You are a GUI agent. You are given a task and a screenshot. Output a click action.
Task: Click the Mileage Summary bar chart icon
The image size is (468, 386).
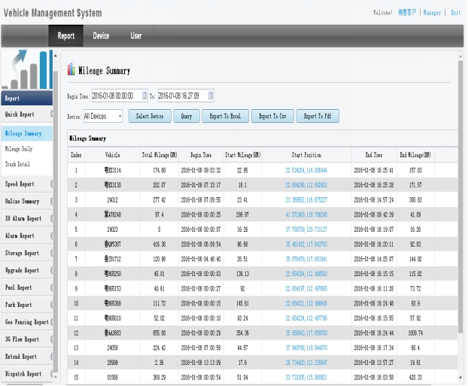point(71,69)
